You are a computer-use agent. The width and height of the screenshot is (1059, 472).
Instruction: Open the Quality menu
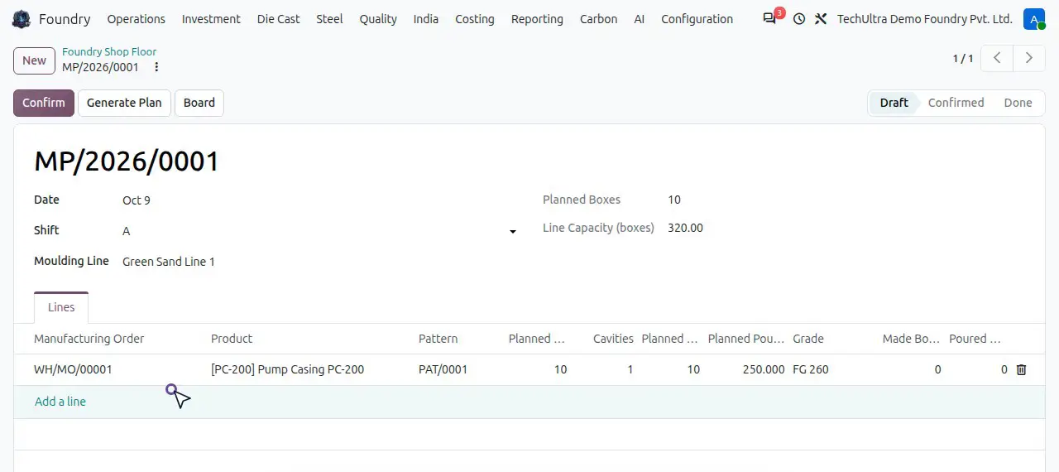pos(378,19)
